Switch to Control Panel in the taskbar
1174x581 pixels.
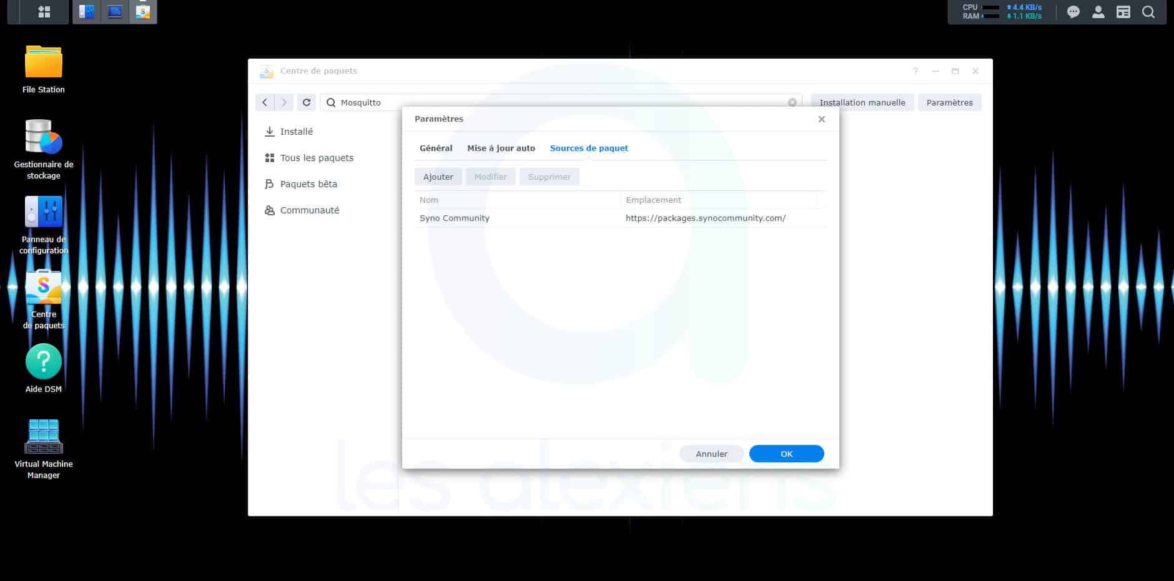point(87,12)
